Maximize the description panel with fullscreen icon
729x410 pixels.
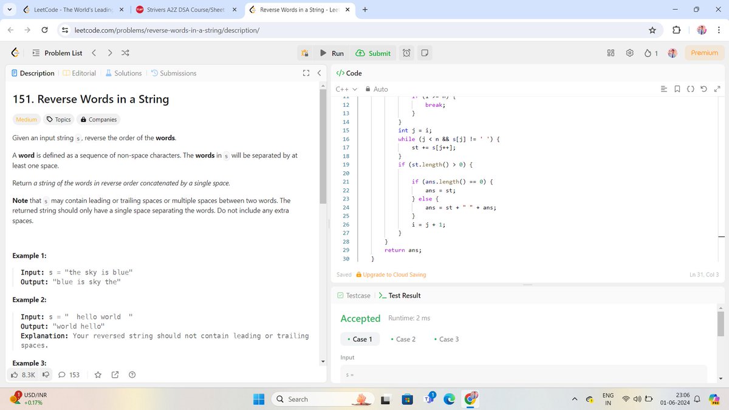point(306,73)
